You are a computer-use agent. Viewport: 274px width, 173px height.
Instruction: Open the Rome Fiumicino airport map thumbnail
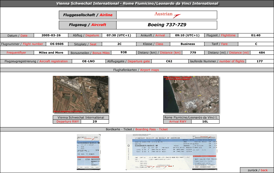click(191, 94)
